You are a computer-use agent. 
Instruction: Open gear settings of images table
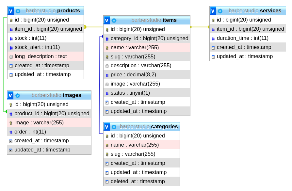click(x=18, y=95)
